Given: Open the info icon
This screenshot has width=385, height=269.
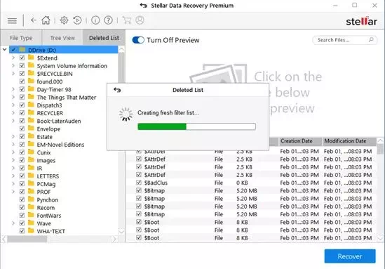Looking at the screenshot, I should [95, 20].
